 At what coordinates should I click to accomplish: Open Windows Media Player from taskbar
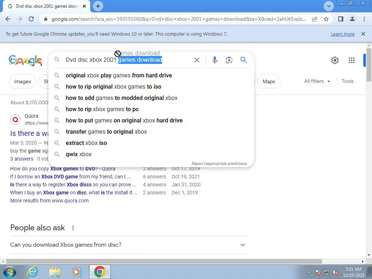[x=77, y=272]
